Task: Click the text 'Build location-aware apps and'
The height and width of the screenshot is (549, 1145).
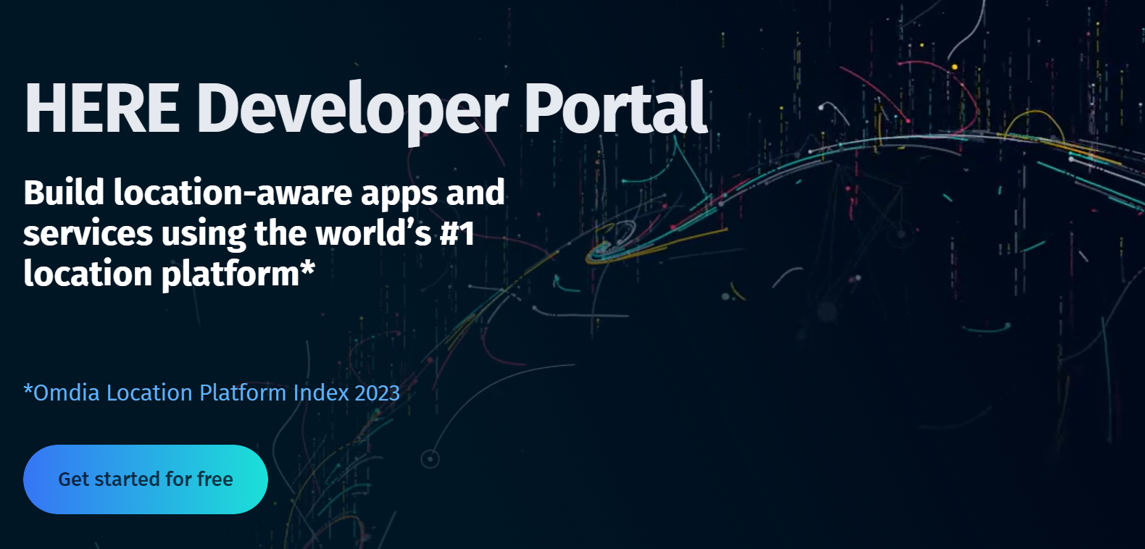Action: [264, 193]
